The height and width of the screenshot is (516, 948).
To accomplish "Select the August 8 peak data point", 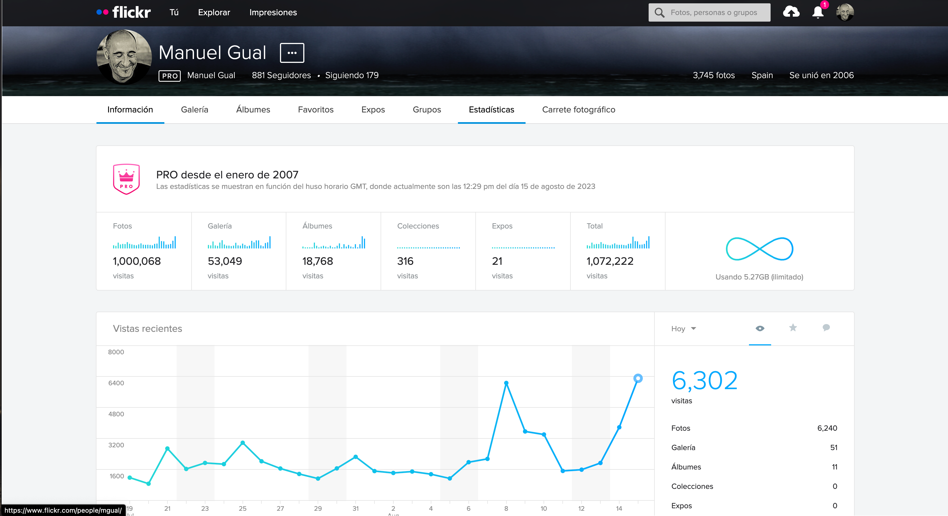I will tap(506, 383).
